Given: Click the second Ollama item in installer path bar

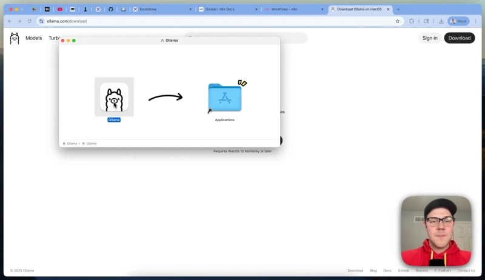Looking at the screenshot, I should 89,144.
